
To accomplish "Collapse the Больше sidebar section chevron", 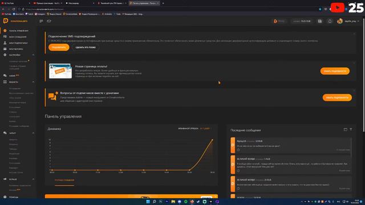I will pos(33,179).
